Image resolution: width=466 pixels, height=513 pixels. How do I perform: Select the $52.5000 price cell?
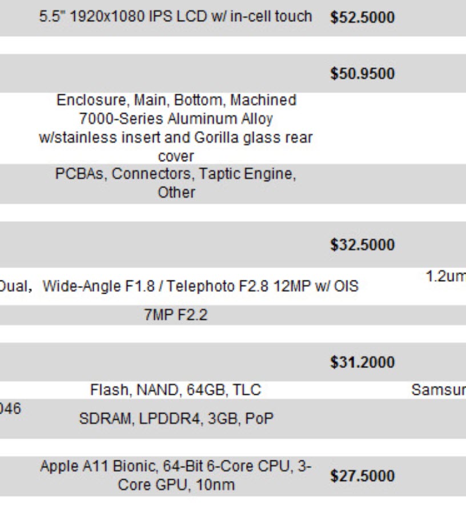(362, 17)
